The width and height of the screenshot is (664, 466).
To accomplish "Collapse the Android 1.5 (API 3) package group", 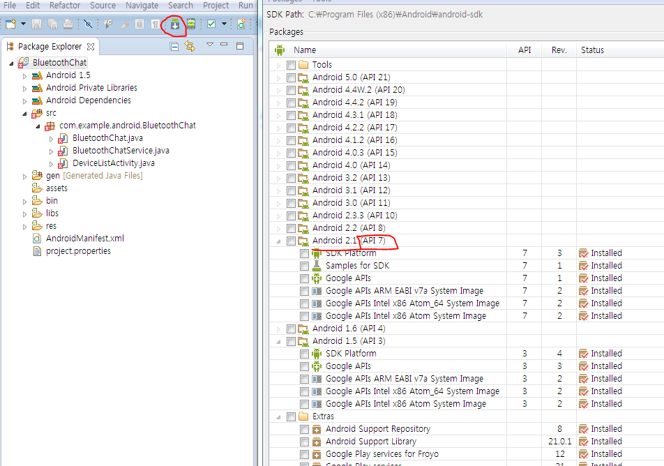I will tap(278, 341).
